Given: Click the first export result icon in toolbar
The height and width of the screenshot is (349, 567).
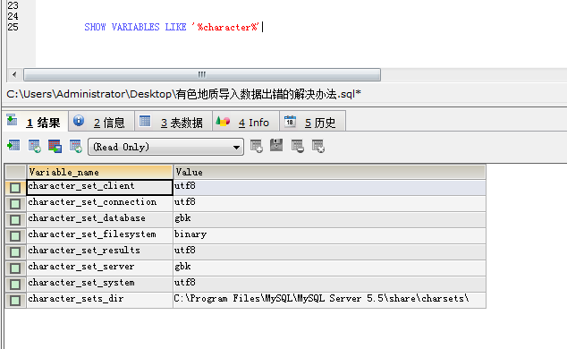Looking at the screenshot, I should (13, 146).
